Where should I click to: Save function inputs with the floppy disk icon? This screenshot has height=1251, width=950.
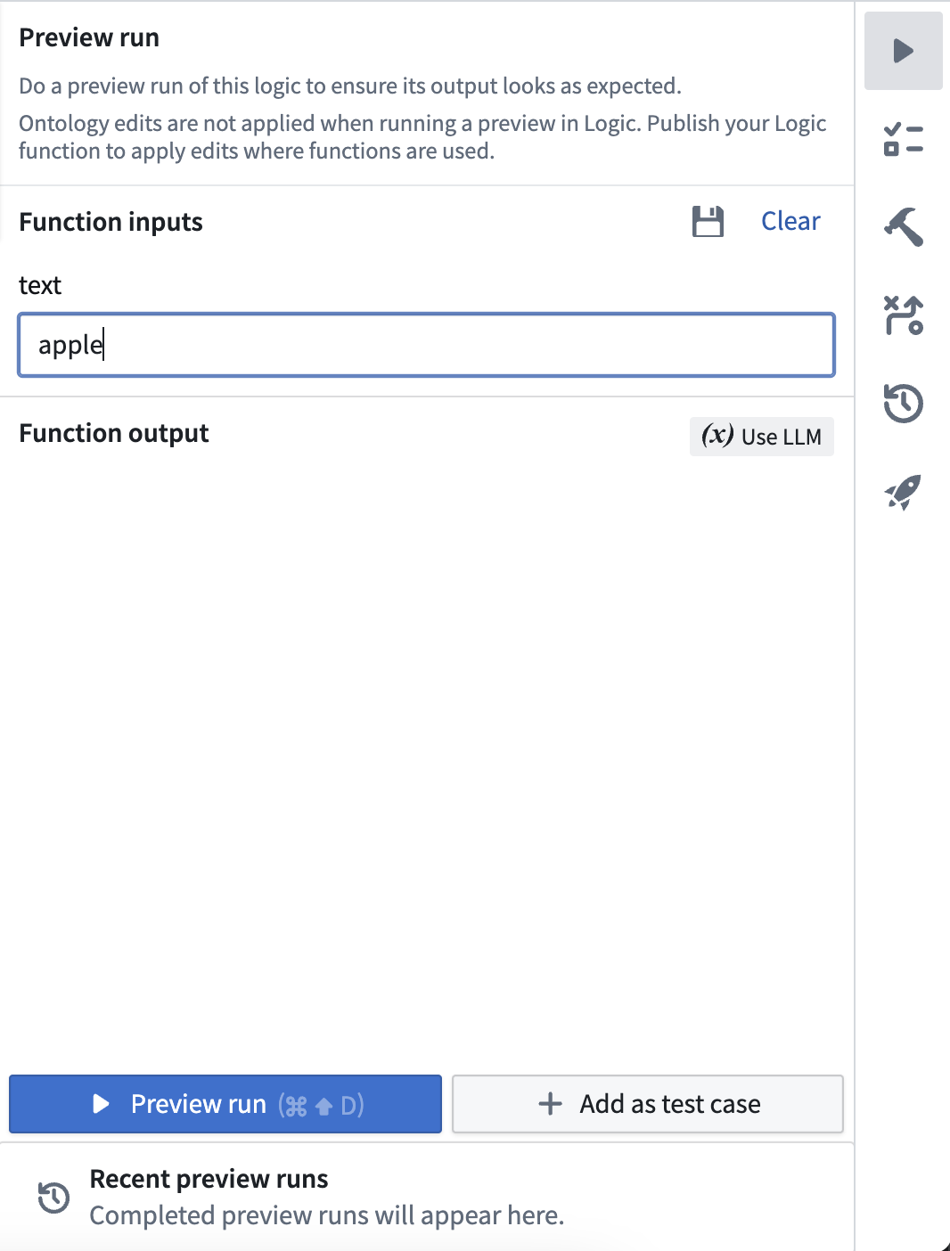708,221
